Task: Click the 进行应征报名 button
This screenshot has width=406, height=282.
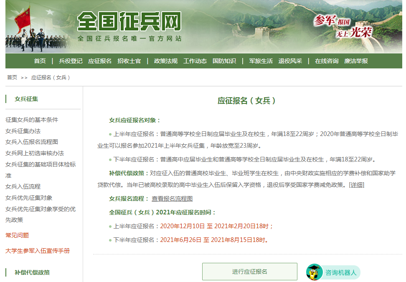Action: [x=249, y=272]
